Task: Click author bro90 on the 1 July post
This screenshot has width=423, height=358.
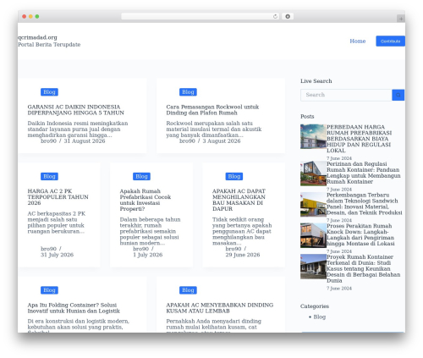Action: [x=140, y=249]
